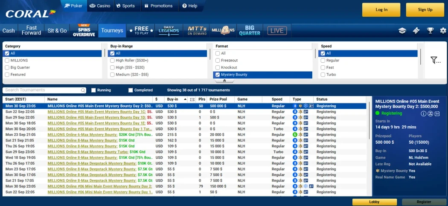Viewport: 448px width, 206px height.
Task: Click the real name card icon in the Day 1E row
Action: (306, 123)
